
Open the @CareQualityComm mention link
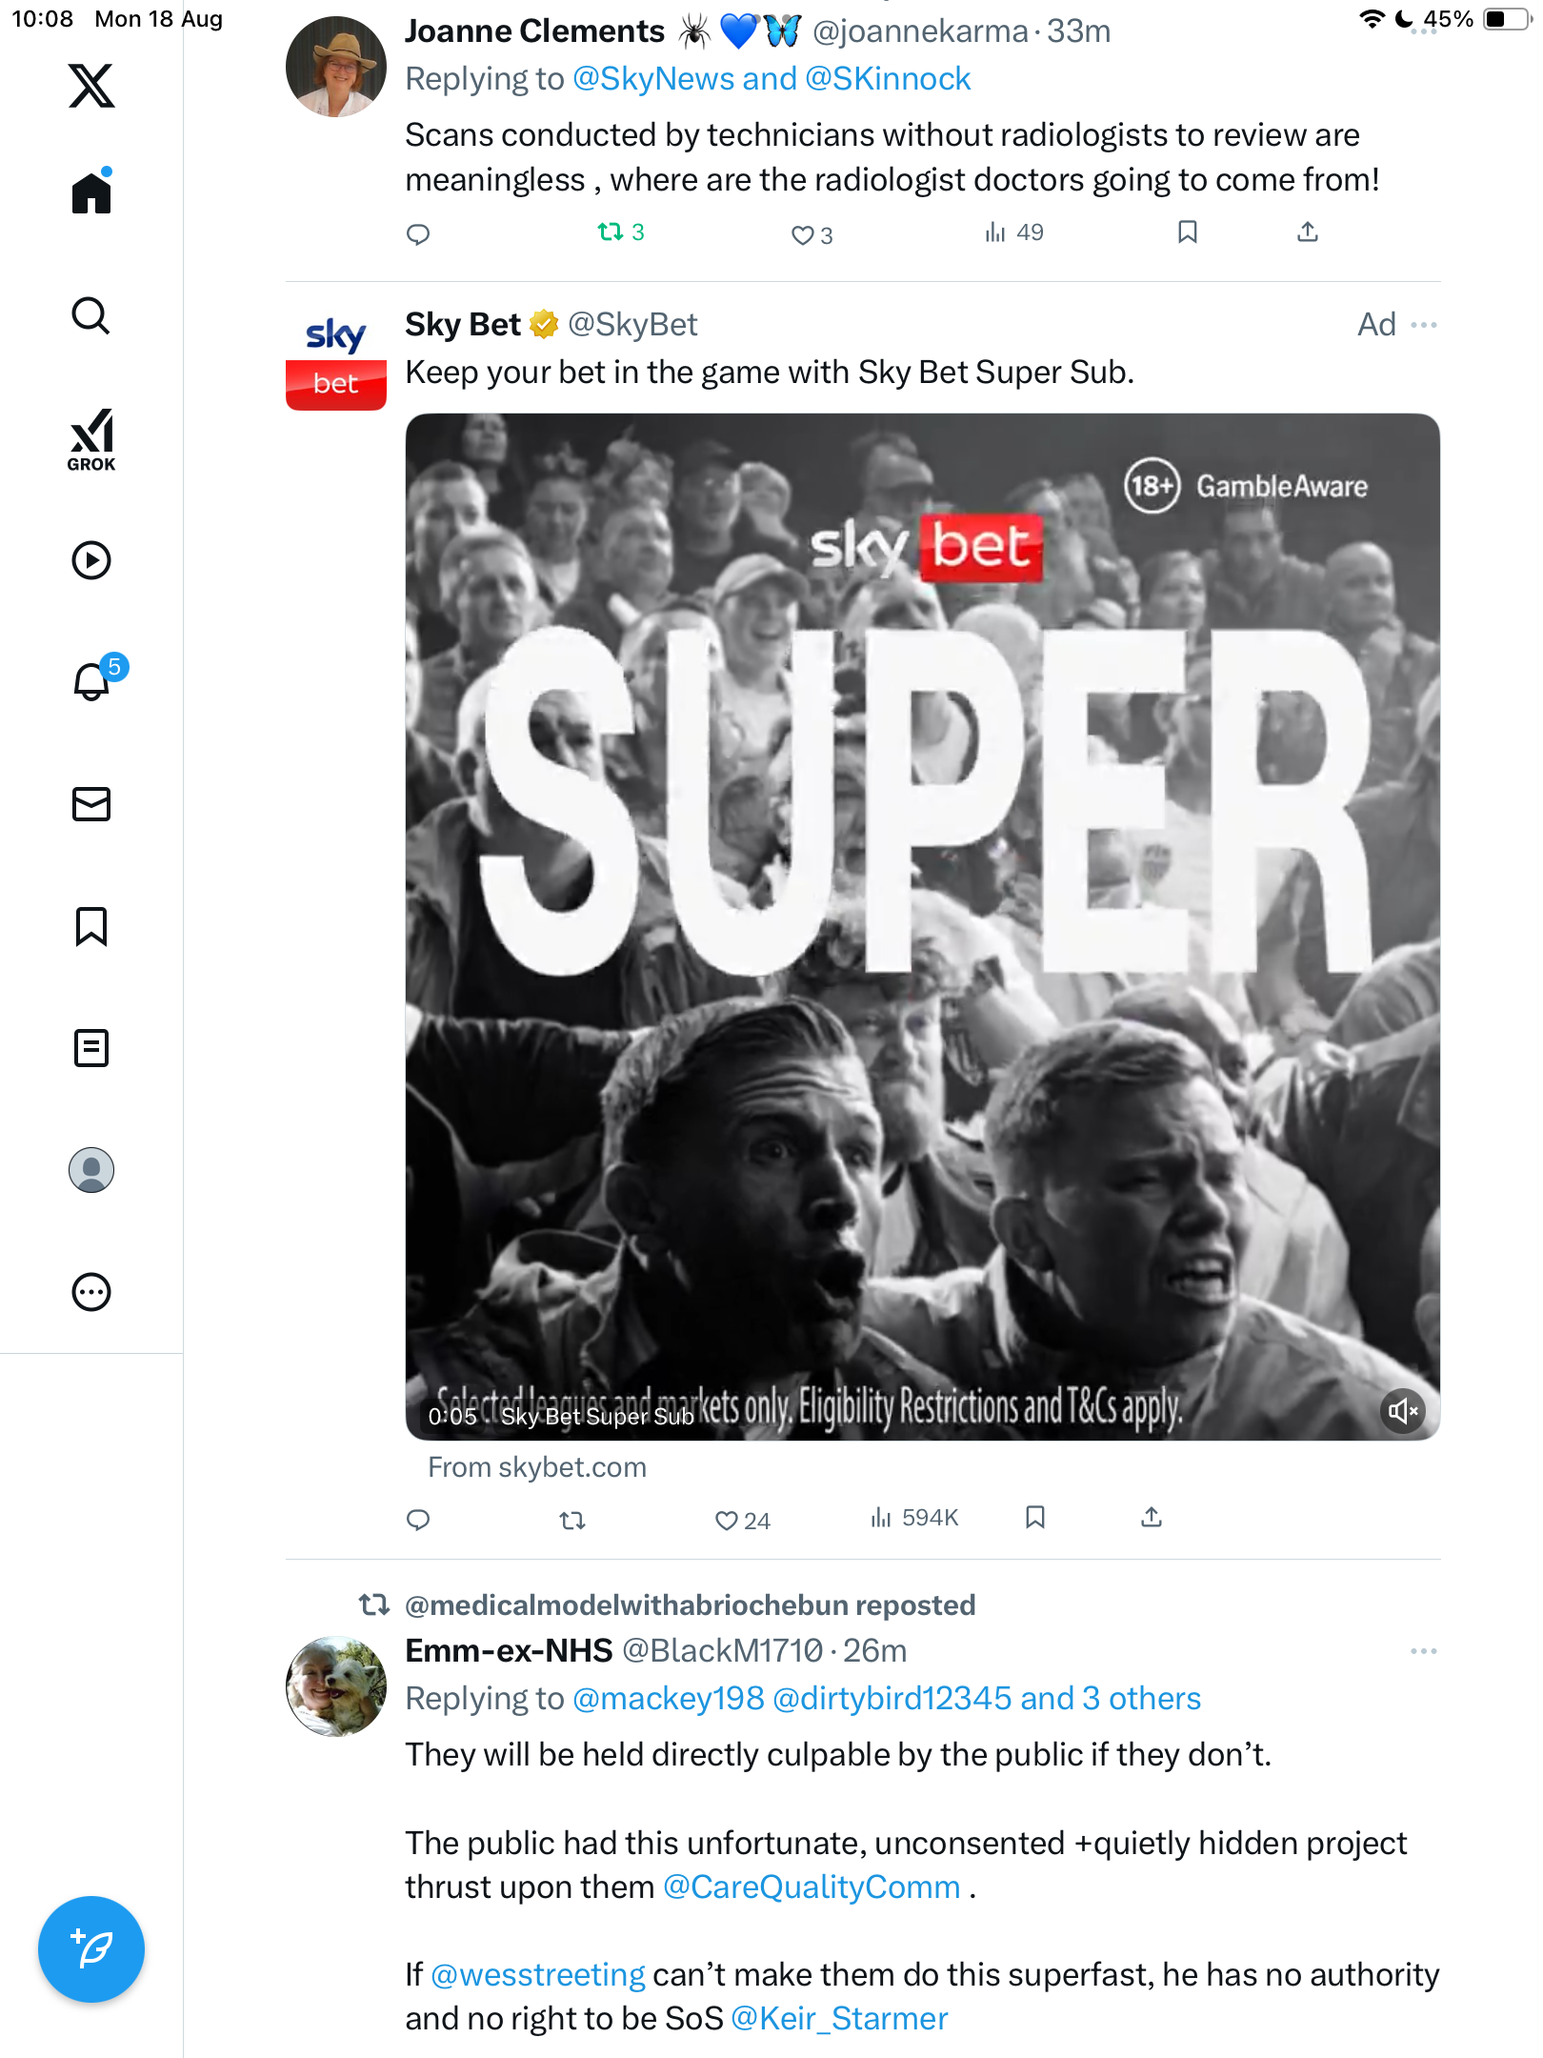click(x=812, y=1887)
